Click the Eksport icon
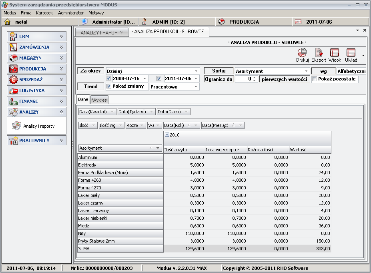 click(319, 53)
